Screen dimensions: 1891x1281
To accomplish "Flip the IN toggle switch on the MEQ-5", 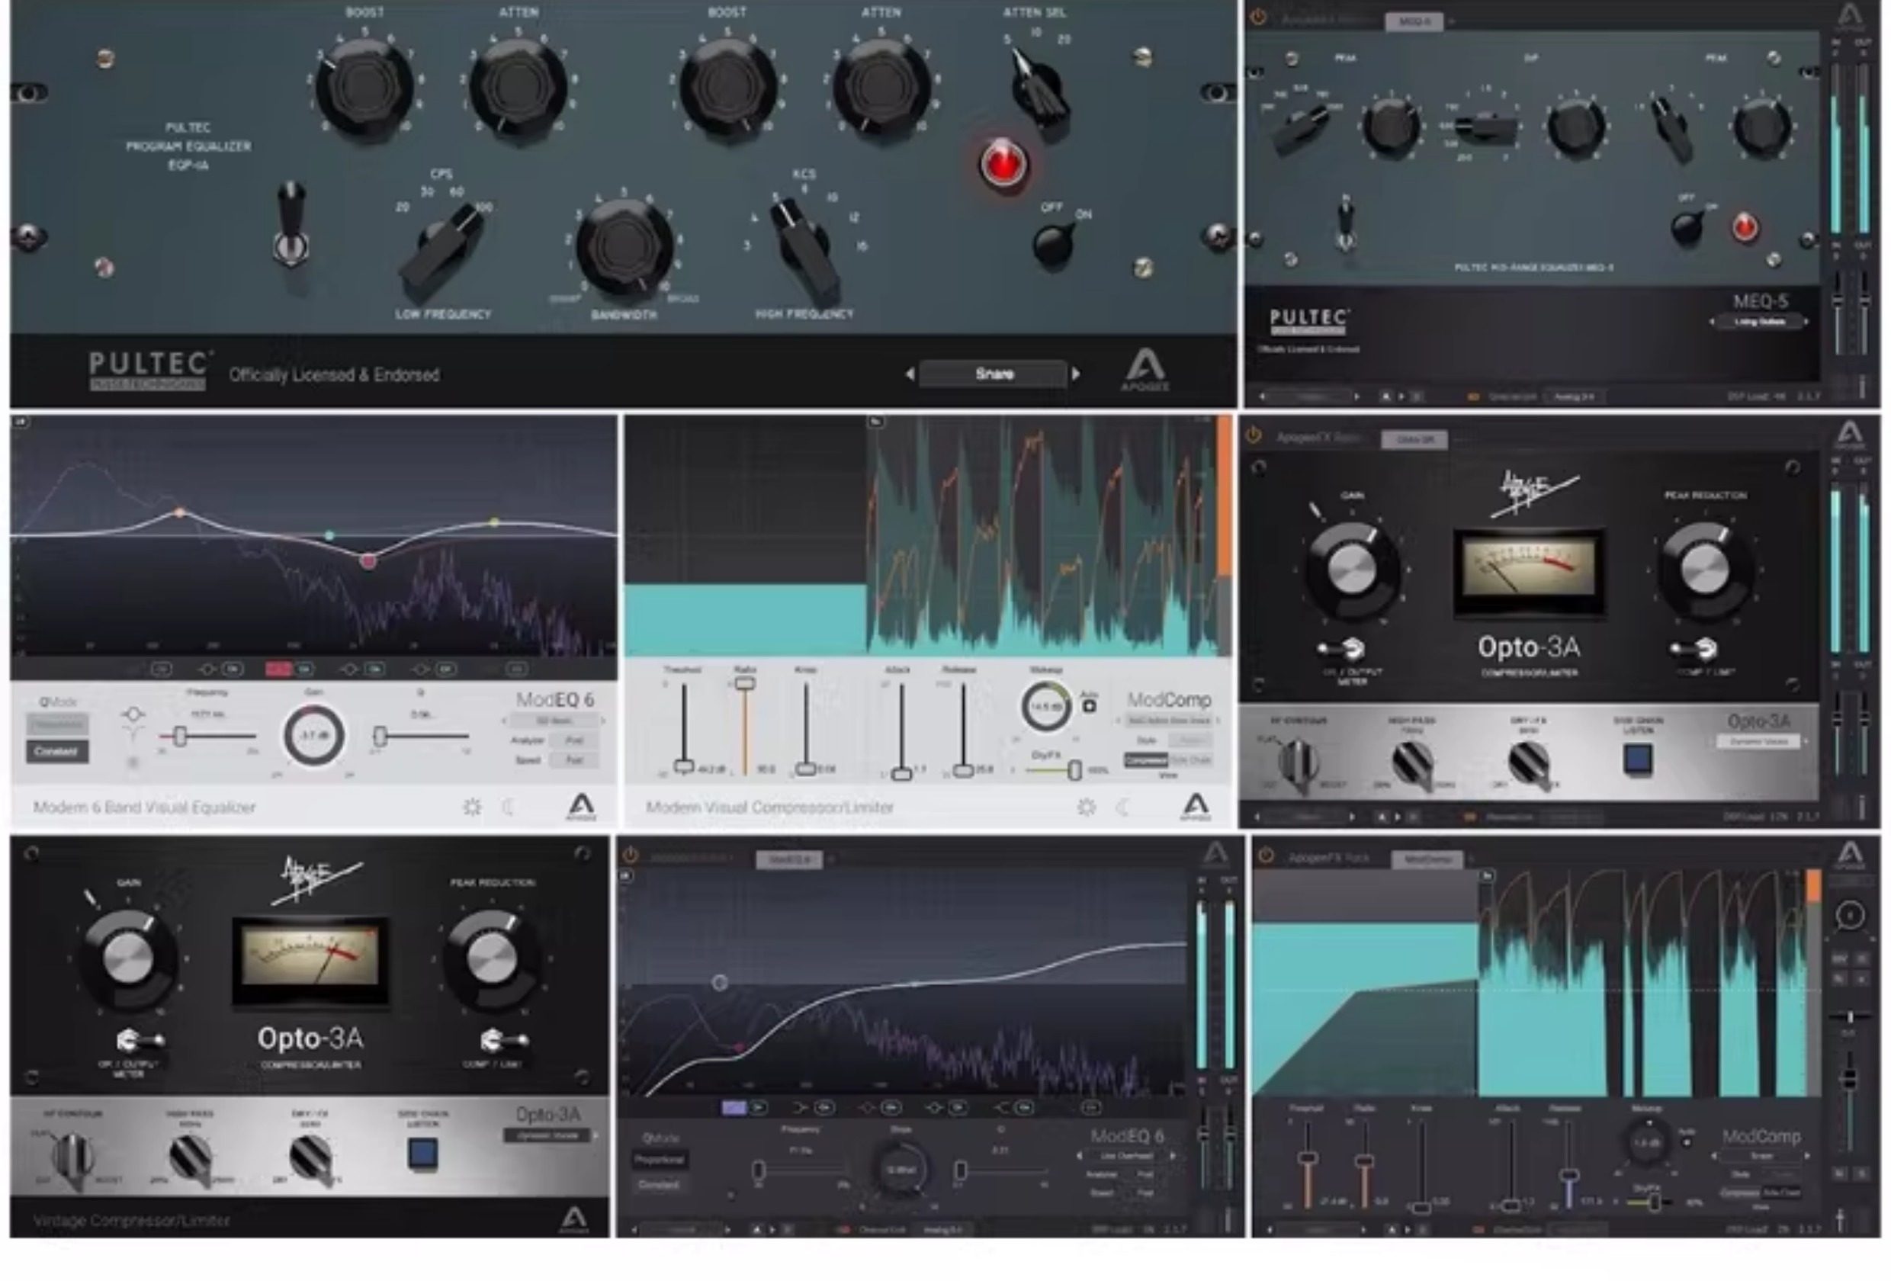I will click(1345, 224).
